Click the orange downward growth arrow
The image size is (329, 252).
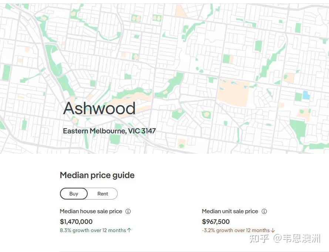pyautogui.click(x=273, y=231)
